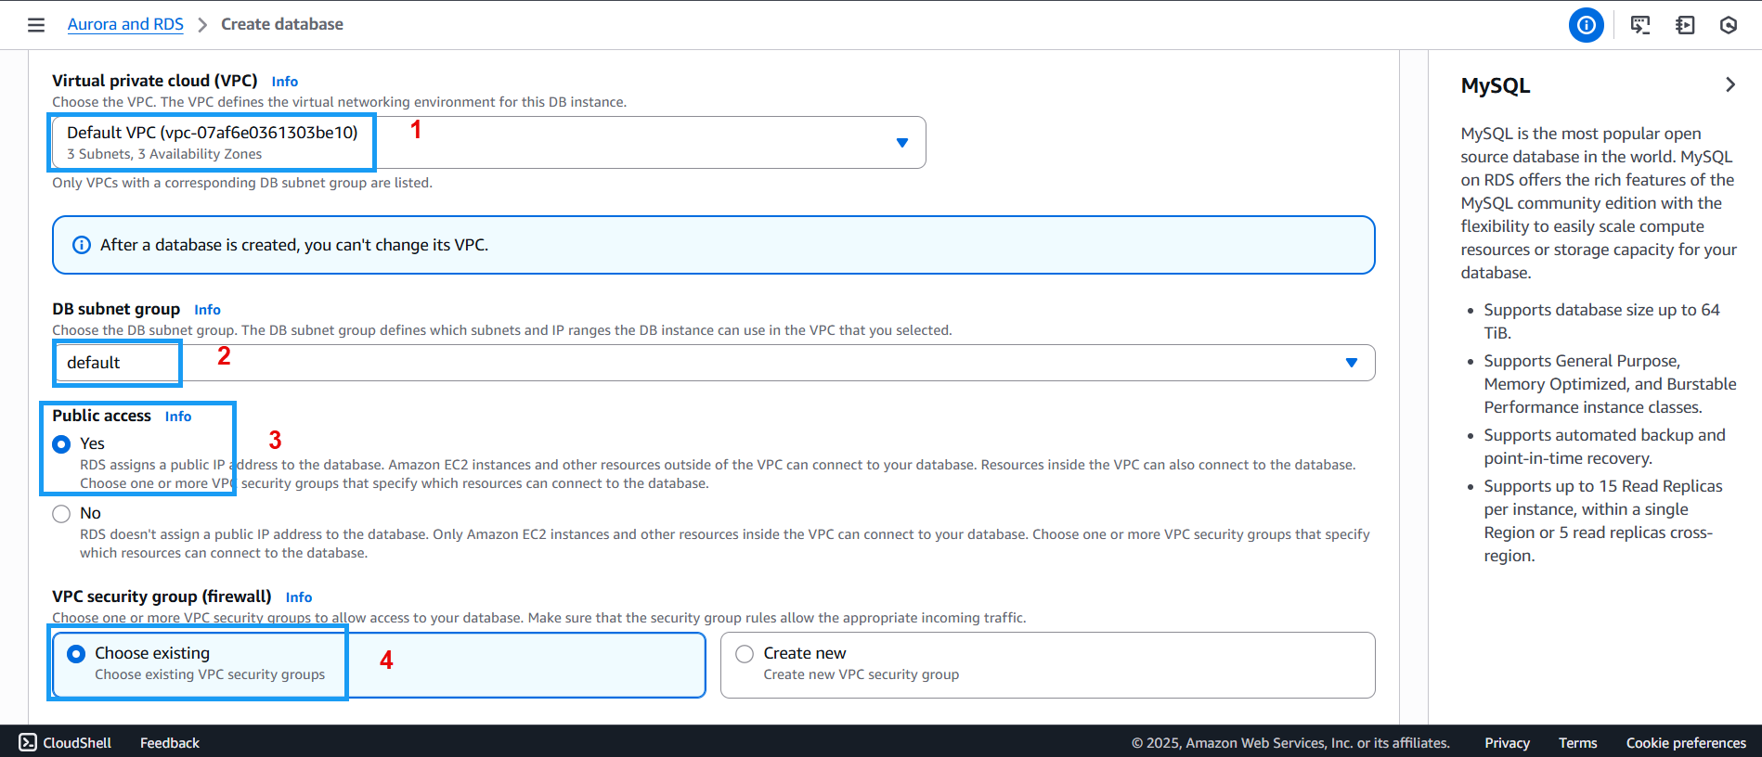Screen dimensions: 1762x757
Task: Click the CloudShell label in footer
Action: click(x=77, y=743)
